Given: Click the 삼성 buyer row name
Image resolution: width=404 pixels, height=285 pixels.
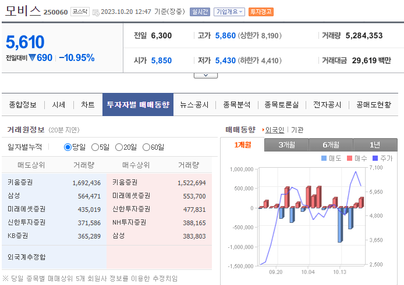Looking at the screenshot, I should (119, 236).
